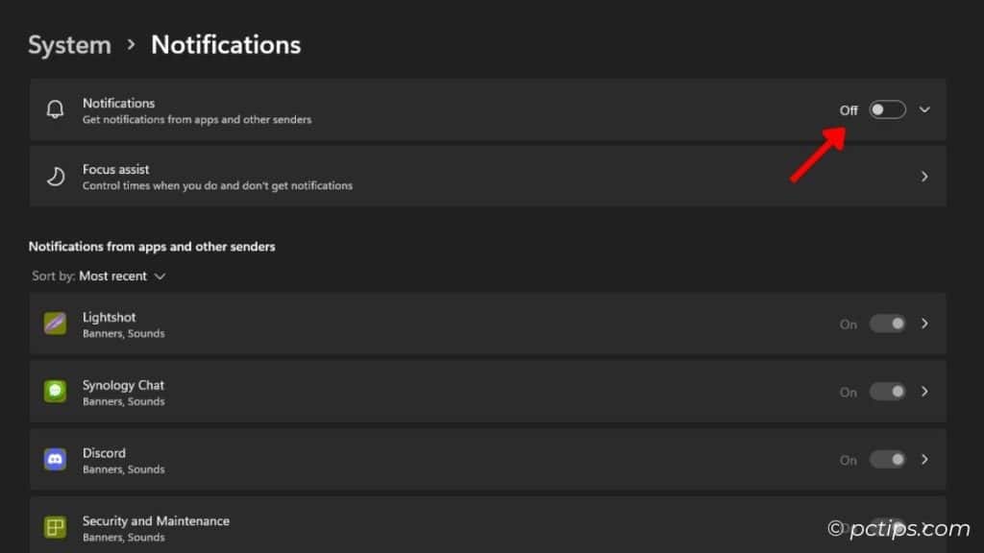Image resolution: width=984 pixels, height=553 pixels.
Task: Open Synology Chat notification settings
Action: [x=923, y=392]
